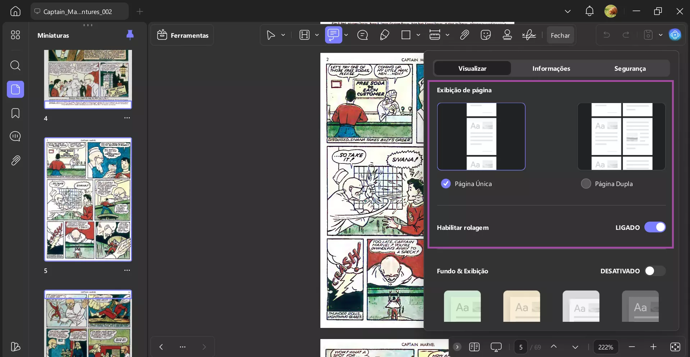Expand the cursor selection tool dropdown
The image size is (690, 357).
coord(283,35)
